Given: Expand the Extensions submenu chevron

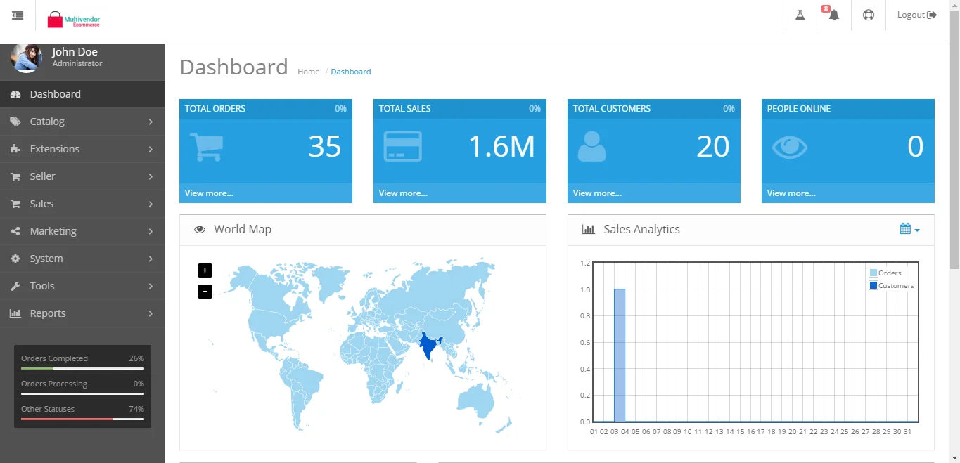Looking at the screenshot, I should [x=151, y=149].
